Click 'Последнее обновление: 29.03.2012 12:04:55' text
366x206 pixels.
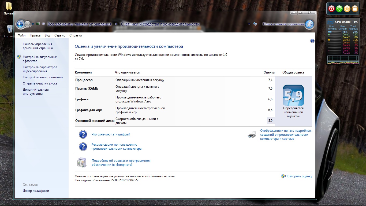click(x=106, y=180)
